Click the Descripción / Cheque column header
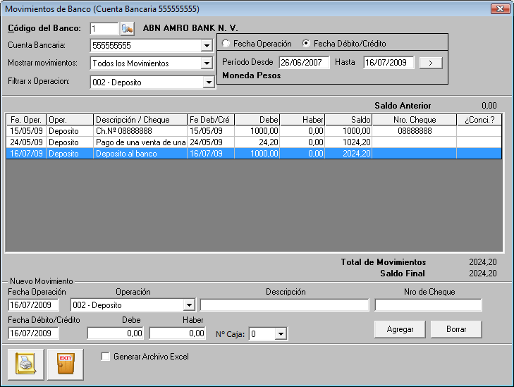Viewport: 514px width, 387px height. tap(140, 120)
